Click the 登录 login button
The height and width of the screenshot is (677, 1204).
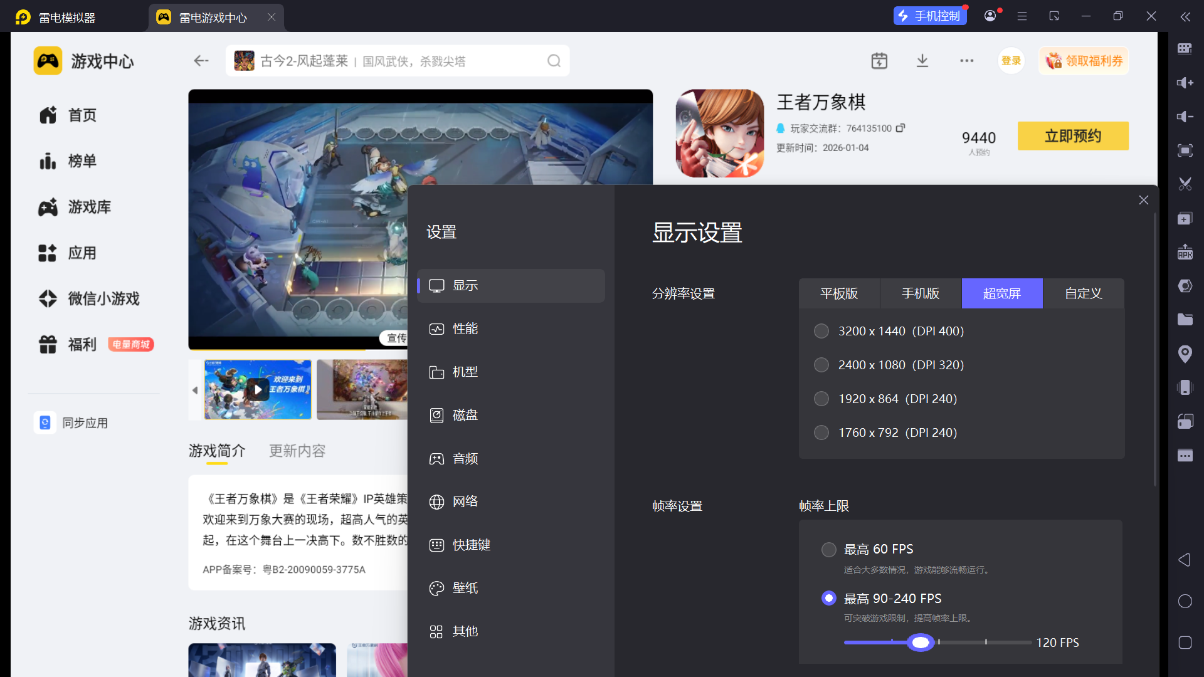pos(1011,61)
